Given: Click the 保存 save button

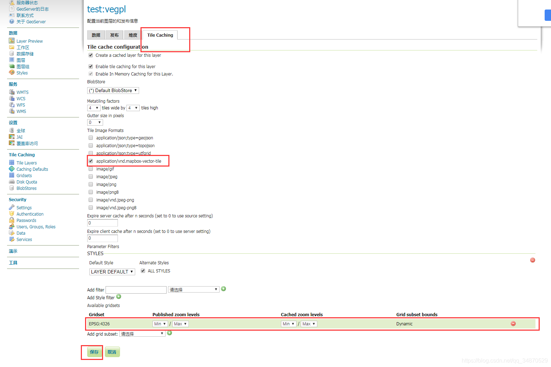Looking at the screenshot, I should (x=94, y=352).
